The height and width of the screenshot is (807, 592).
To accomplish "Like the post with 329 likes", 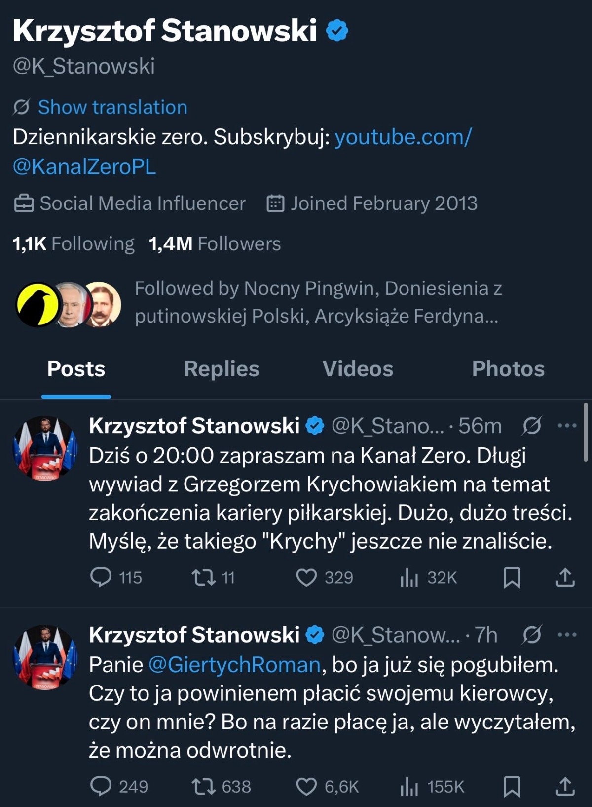I will (306, 577).
